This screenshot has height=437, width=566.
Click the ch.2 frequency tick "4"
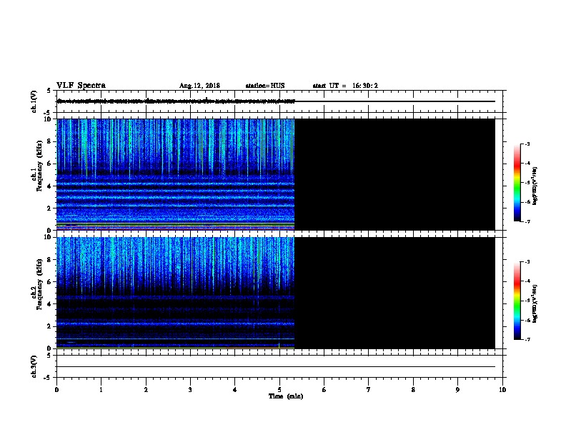click(49, 304)
